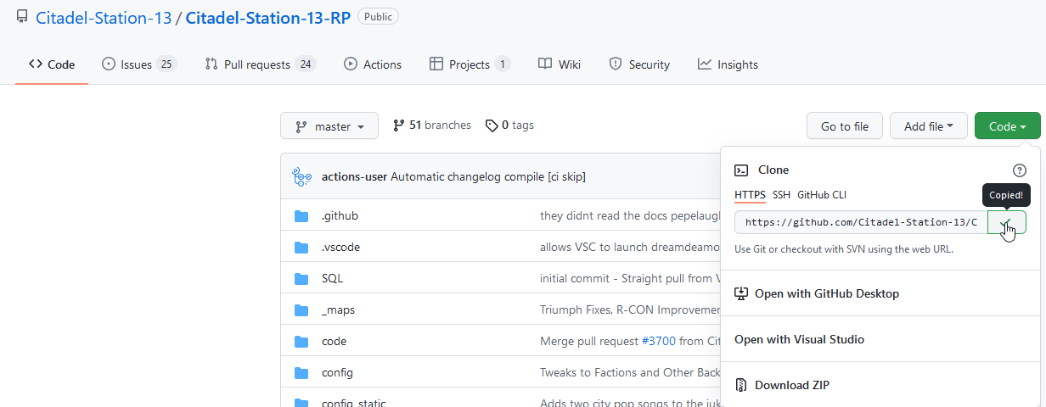
Task: View the 0 tags link
Action: [509, 125]
